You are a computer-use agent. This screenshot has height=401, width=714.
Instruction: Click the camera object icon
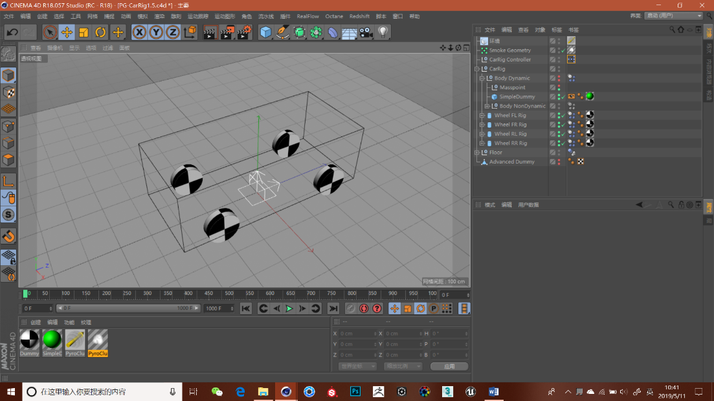pyautogui.click(x=366, y=32)
